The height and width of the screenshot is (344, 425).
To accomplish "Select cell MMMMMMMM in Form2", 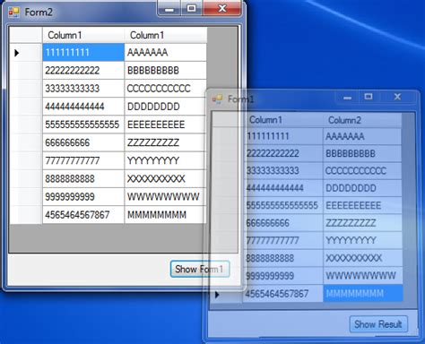I will click(x=165, y=215).
